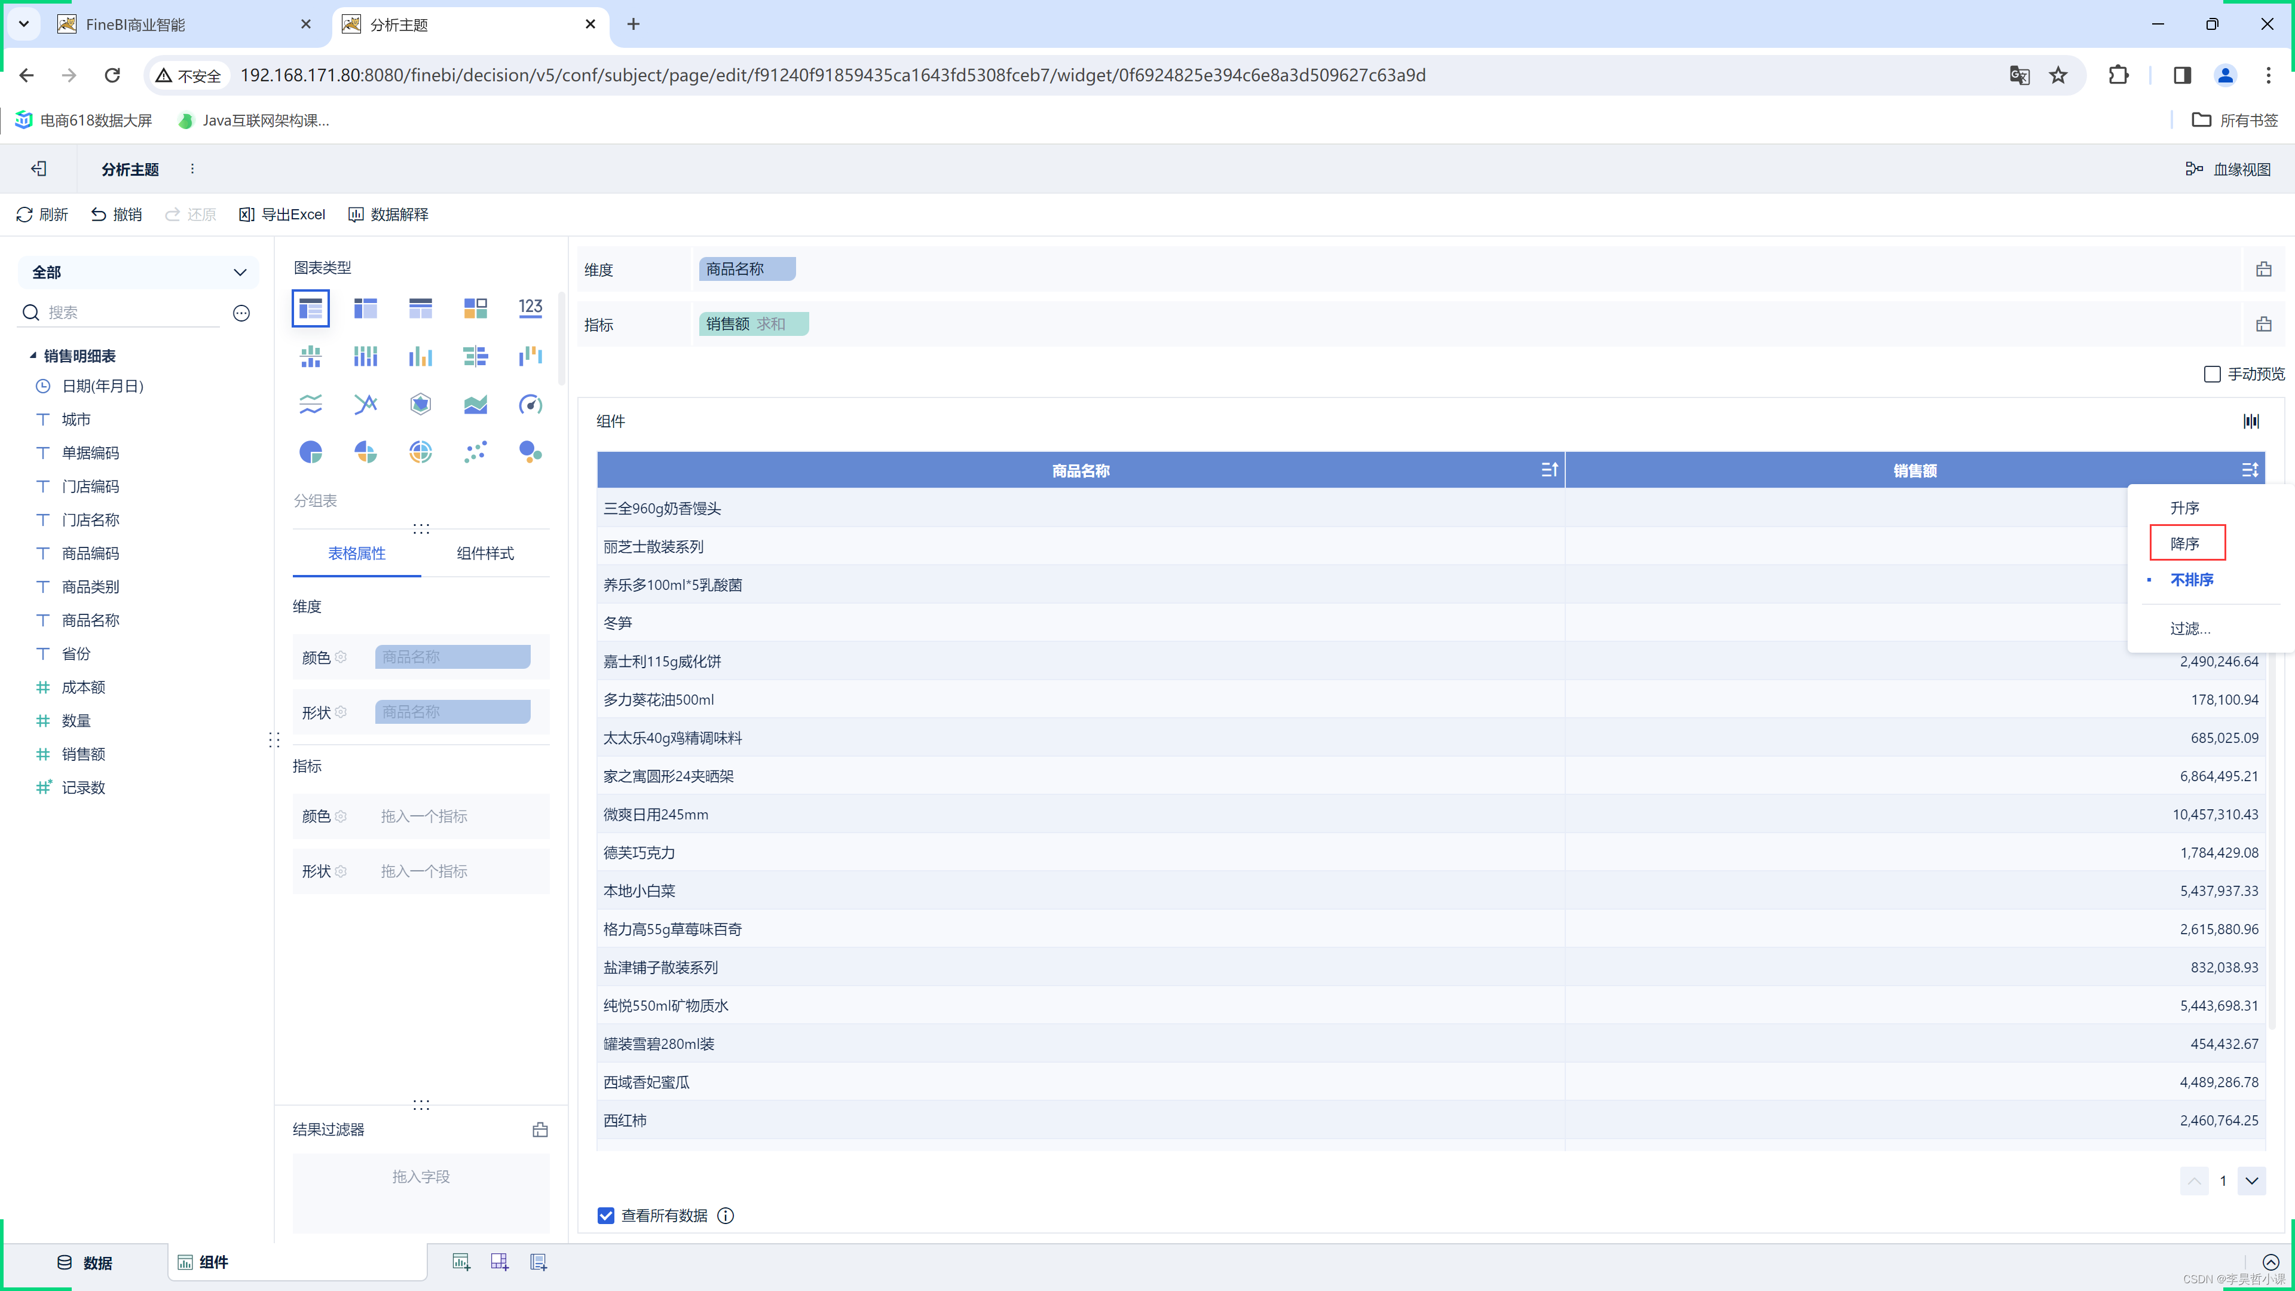Click page number input field
The width and height of the screenshot is (2295, 1291).
(2223, 1180)
